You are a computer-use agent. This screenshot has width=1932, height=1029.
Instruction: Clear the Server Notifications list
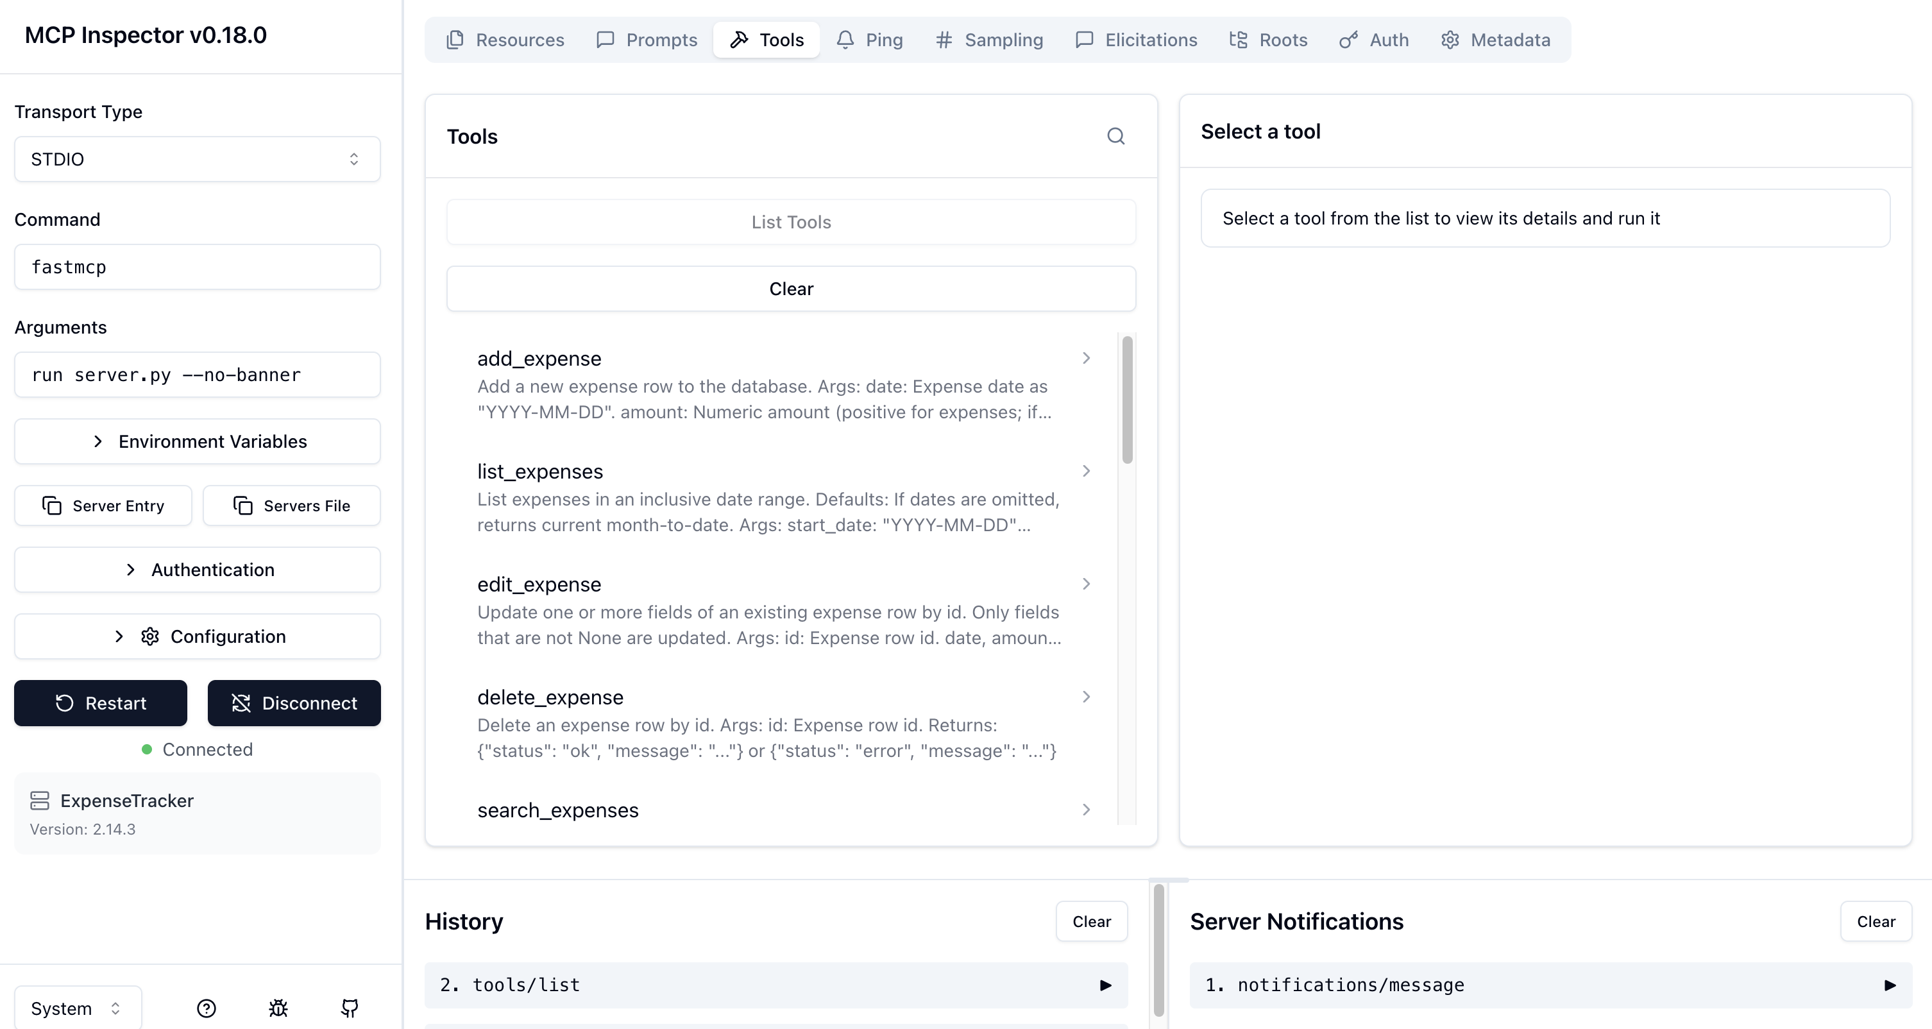pyautogui.click(x=1875, y=921)
